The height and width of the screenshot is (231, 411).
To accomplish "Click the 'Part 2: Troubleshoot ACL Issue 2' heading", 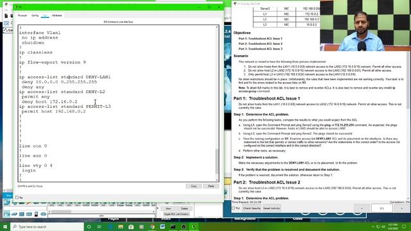I will [x=267, y=182].
